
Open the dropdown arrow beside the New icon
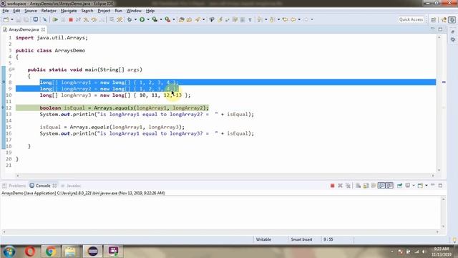pyautogui.click(x=11, y=19)
